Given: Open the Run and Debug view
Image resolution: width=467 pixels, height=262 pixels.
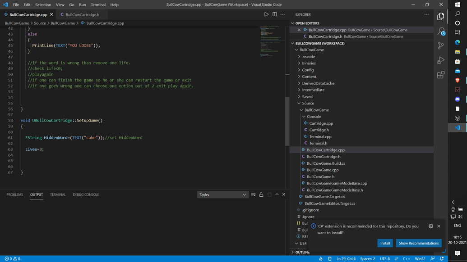Looking at the screenshot, I should 441,60.
